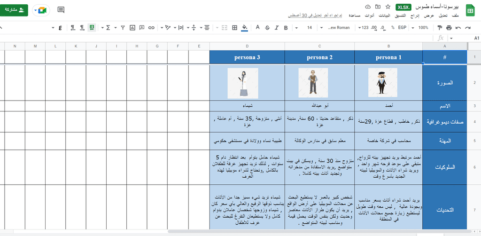Open the borders tool

pos(235,28)
